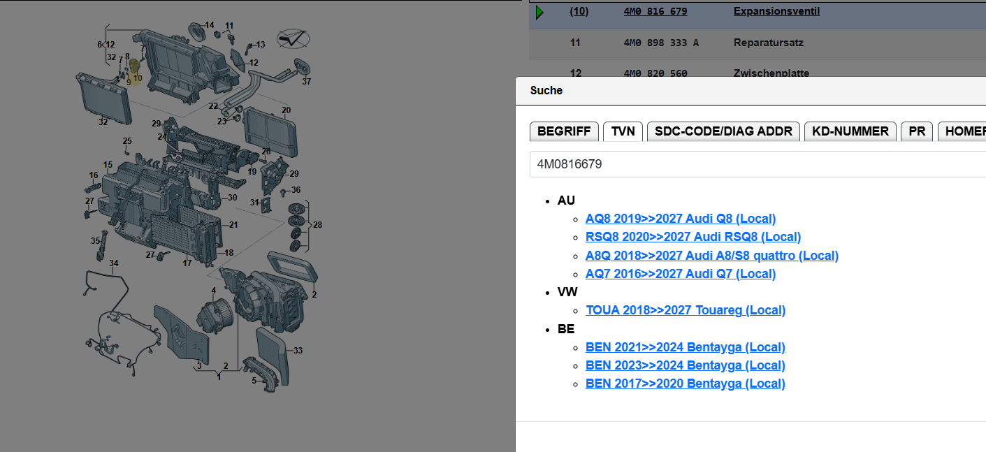Screen dimensions: 986x452
Task: Click part number 4M0 816 679
Action: 655,12
